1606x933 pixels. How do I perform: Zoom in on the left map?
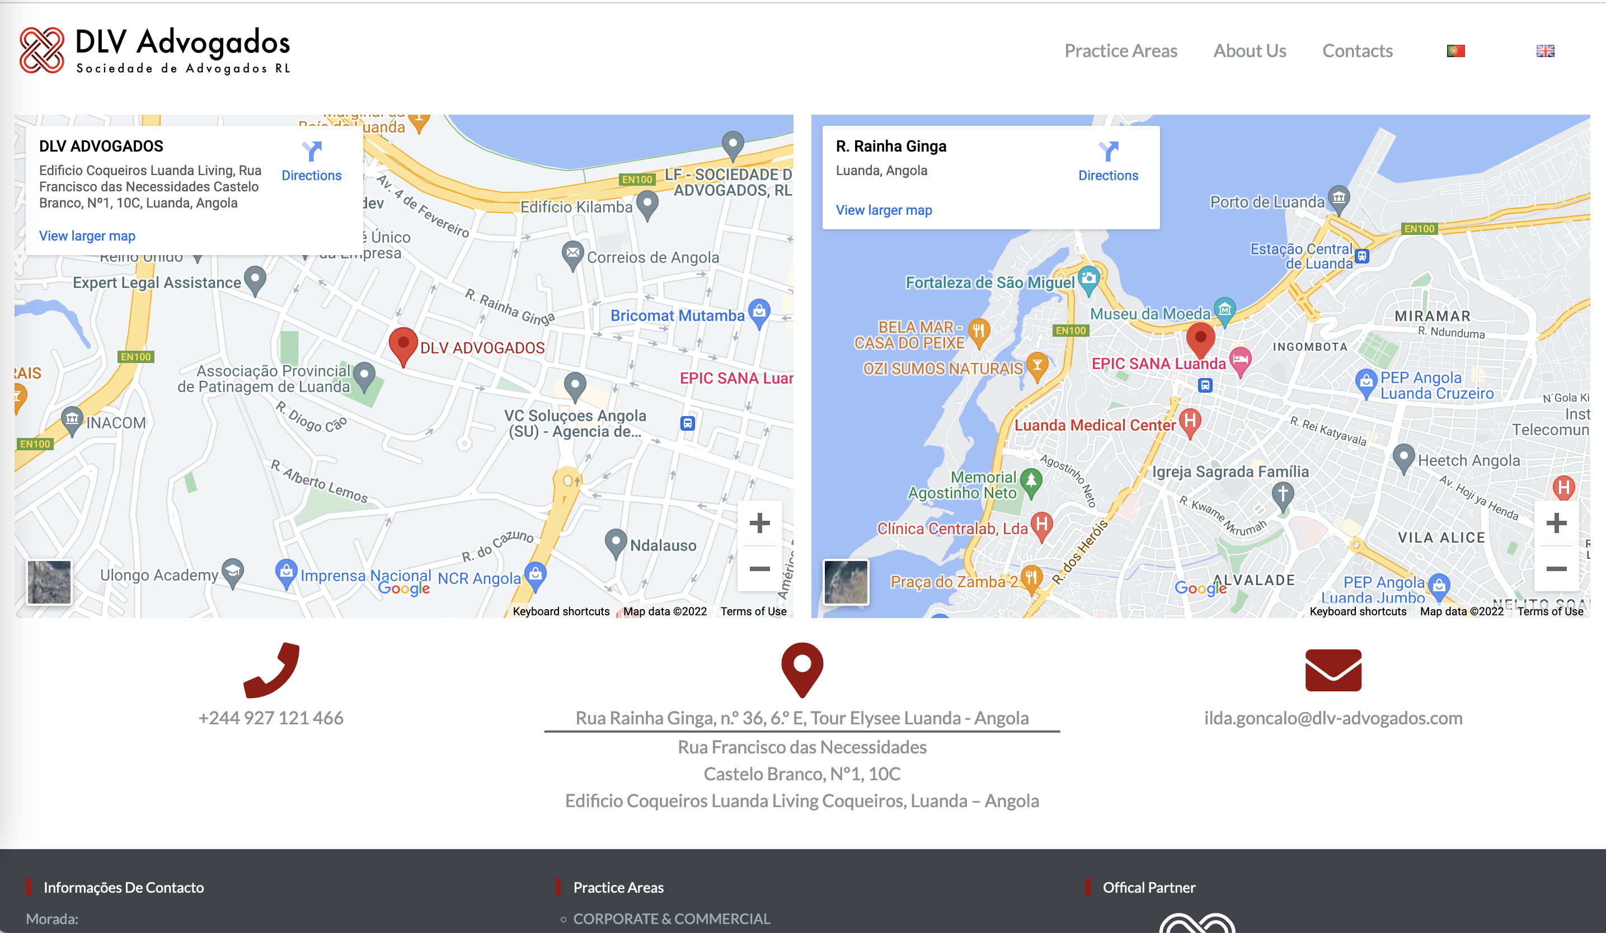click(759, 523)
